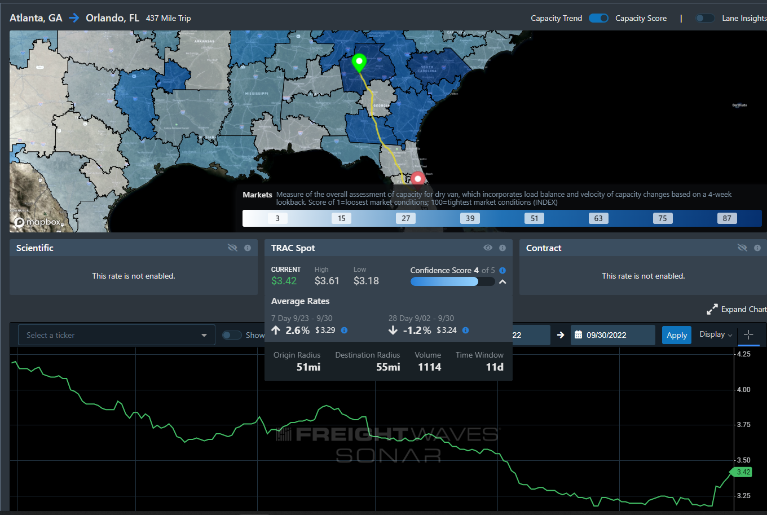The height and width of the screenshot is (515, 767).
Task: Click the Destination Radius value 55mi
Action: [x=389, y=367]
